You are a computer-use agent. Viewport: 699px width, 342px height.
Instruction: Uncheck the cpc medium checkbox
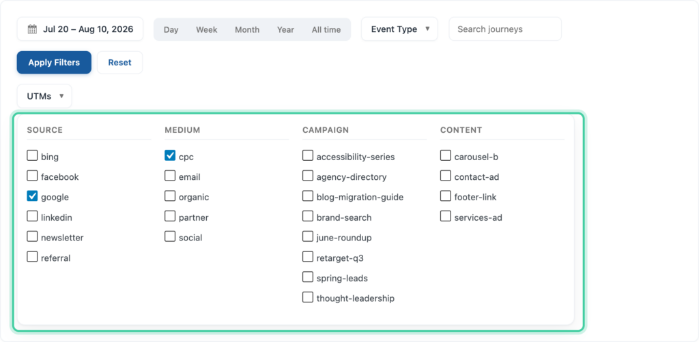[170, 155]
